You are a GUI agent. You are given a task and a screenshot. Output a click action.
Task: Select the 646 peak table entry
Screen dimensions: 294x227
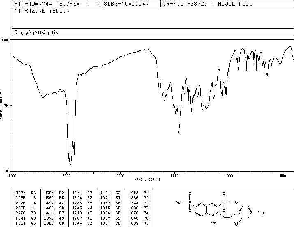click(x=139, y=218)
